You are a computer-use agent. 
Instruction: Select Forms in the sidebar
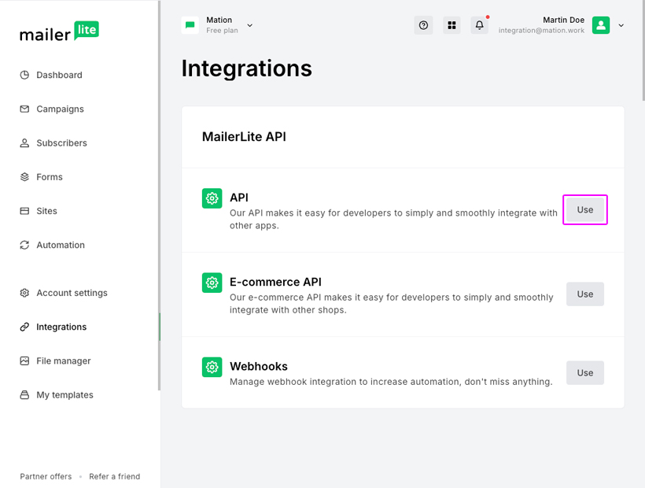(x=50, y=177)
